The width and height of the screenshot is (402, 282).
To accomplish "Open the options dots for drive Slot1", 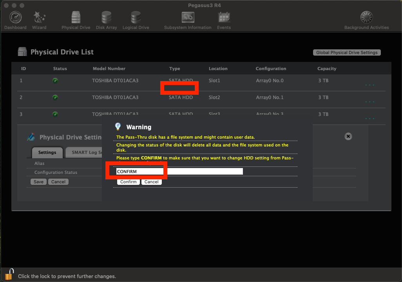I will 370,85.
